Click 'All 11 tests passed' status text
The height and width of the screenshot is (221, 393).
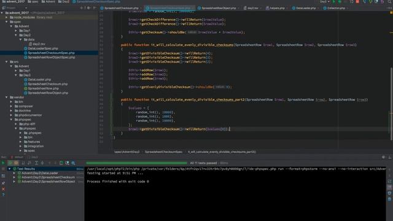(203, 163)
